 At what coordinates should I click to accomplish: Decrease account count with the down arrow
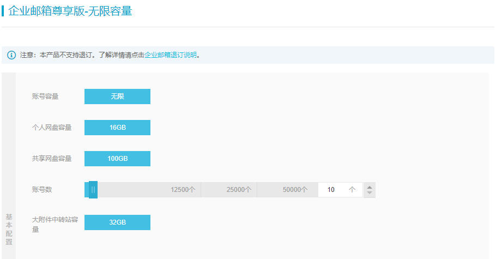coord(370,193)
